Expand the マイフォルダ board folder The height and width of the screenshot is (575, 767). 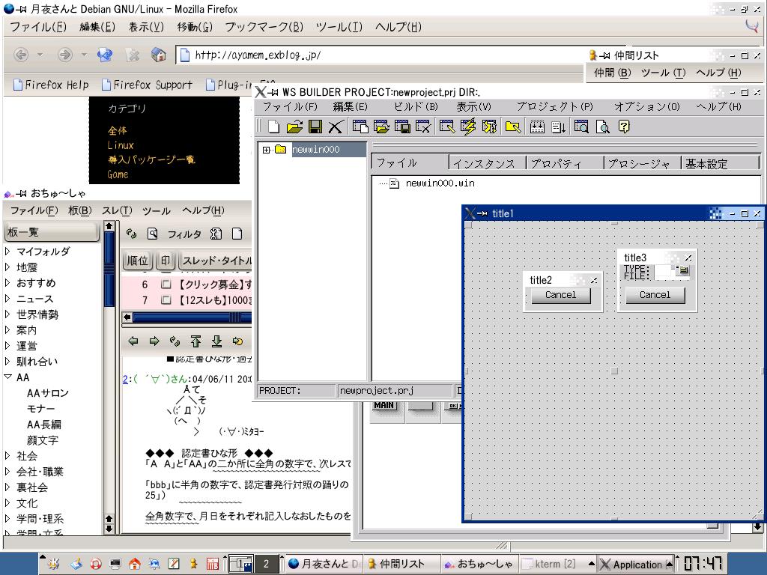[7, 252]
